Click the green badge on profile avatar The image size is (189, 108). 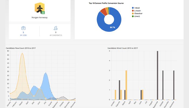click(x=43, y=12)
